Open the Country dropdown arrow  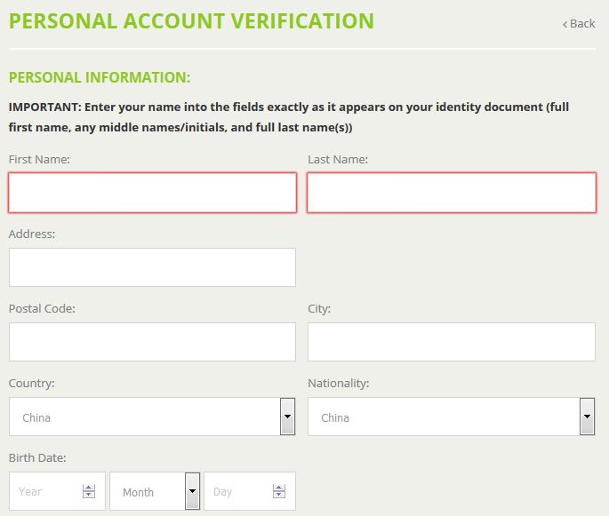tap(287, 417)
